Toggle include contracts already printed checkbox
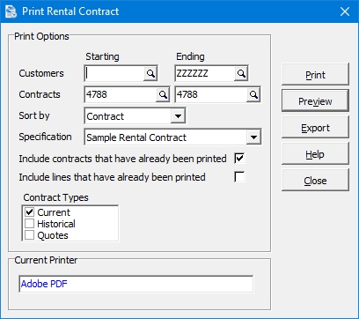The image size is (359, 319). tap(239, 159)
